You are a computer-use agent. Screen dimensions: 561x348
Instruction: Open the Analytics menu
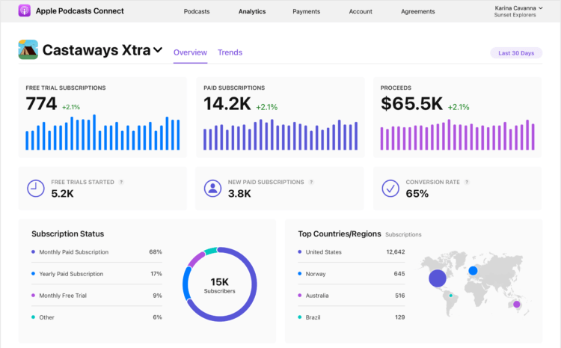252,11
